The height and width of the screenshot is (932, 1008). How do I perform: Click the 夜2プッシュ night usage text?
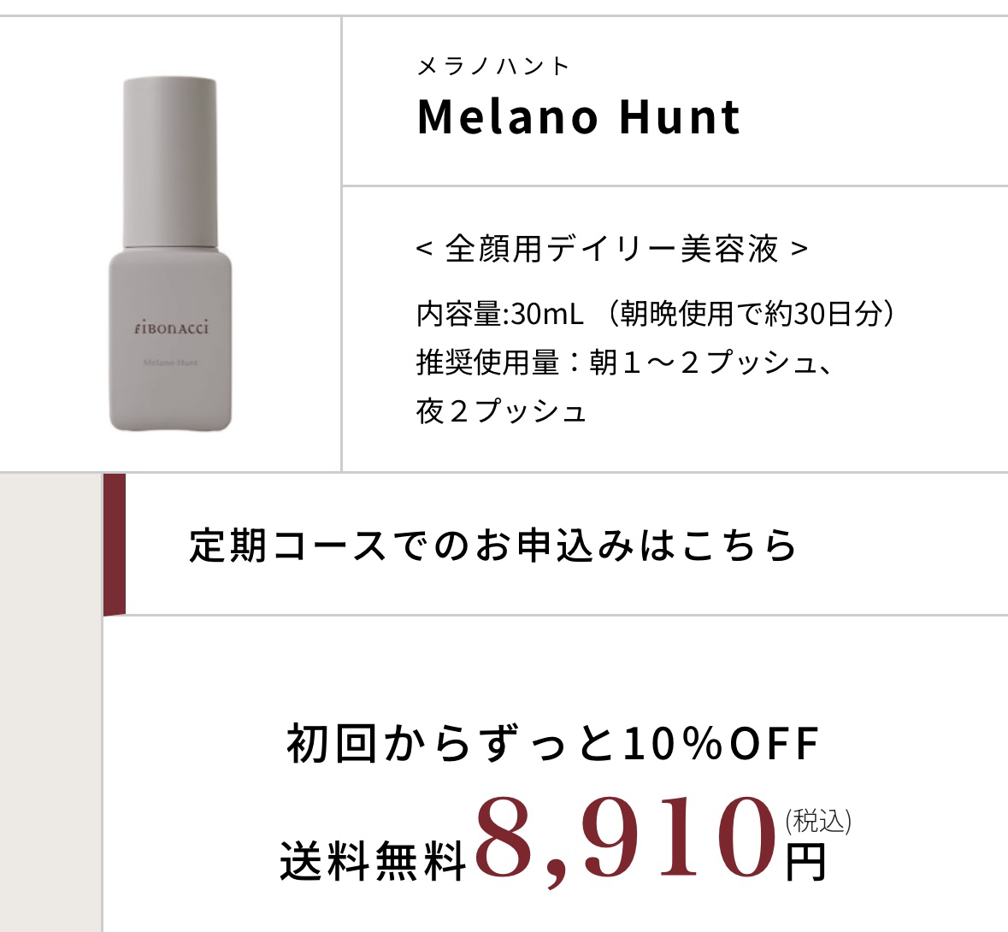[501, 411]
